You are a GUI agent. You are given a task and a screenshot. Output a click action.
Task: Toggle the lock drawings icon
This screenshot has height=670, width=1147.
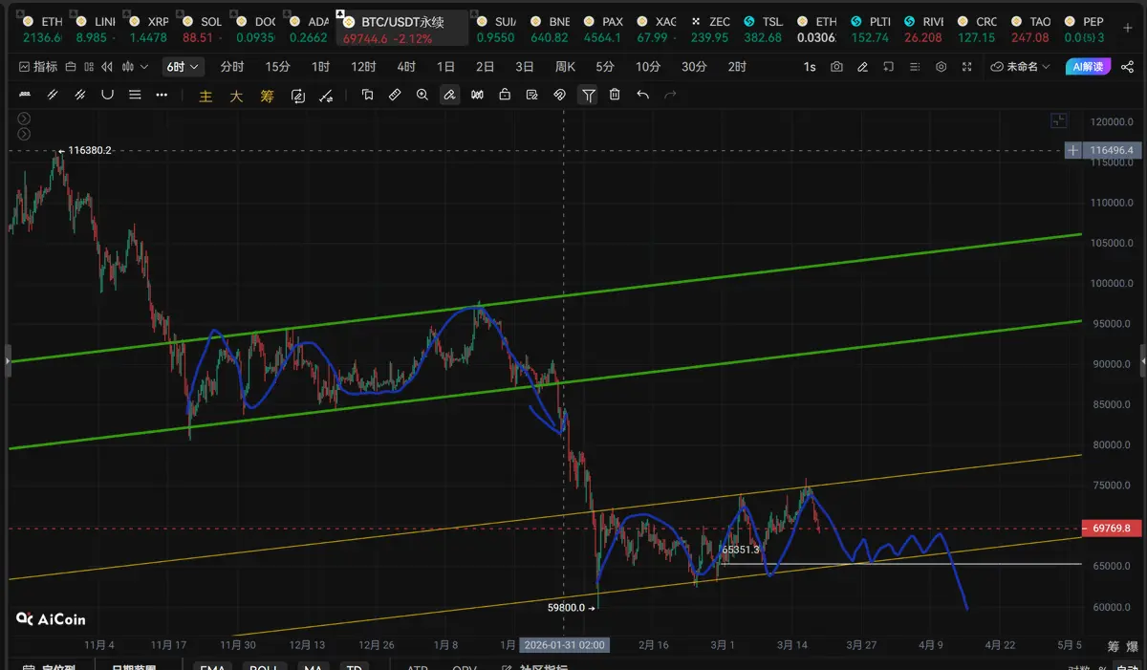[x=505, y=95]
